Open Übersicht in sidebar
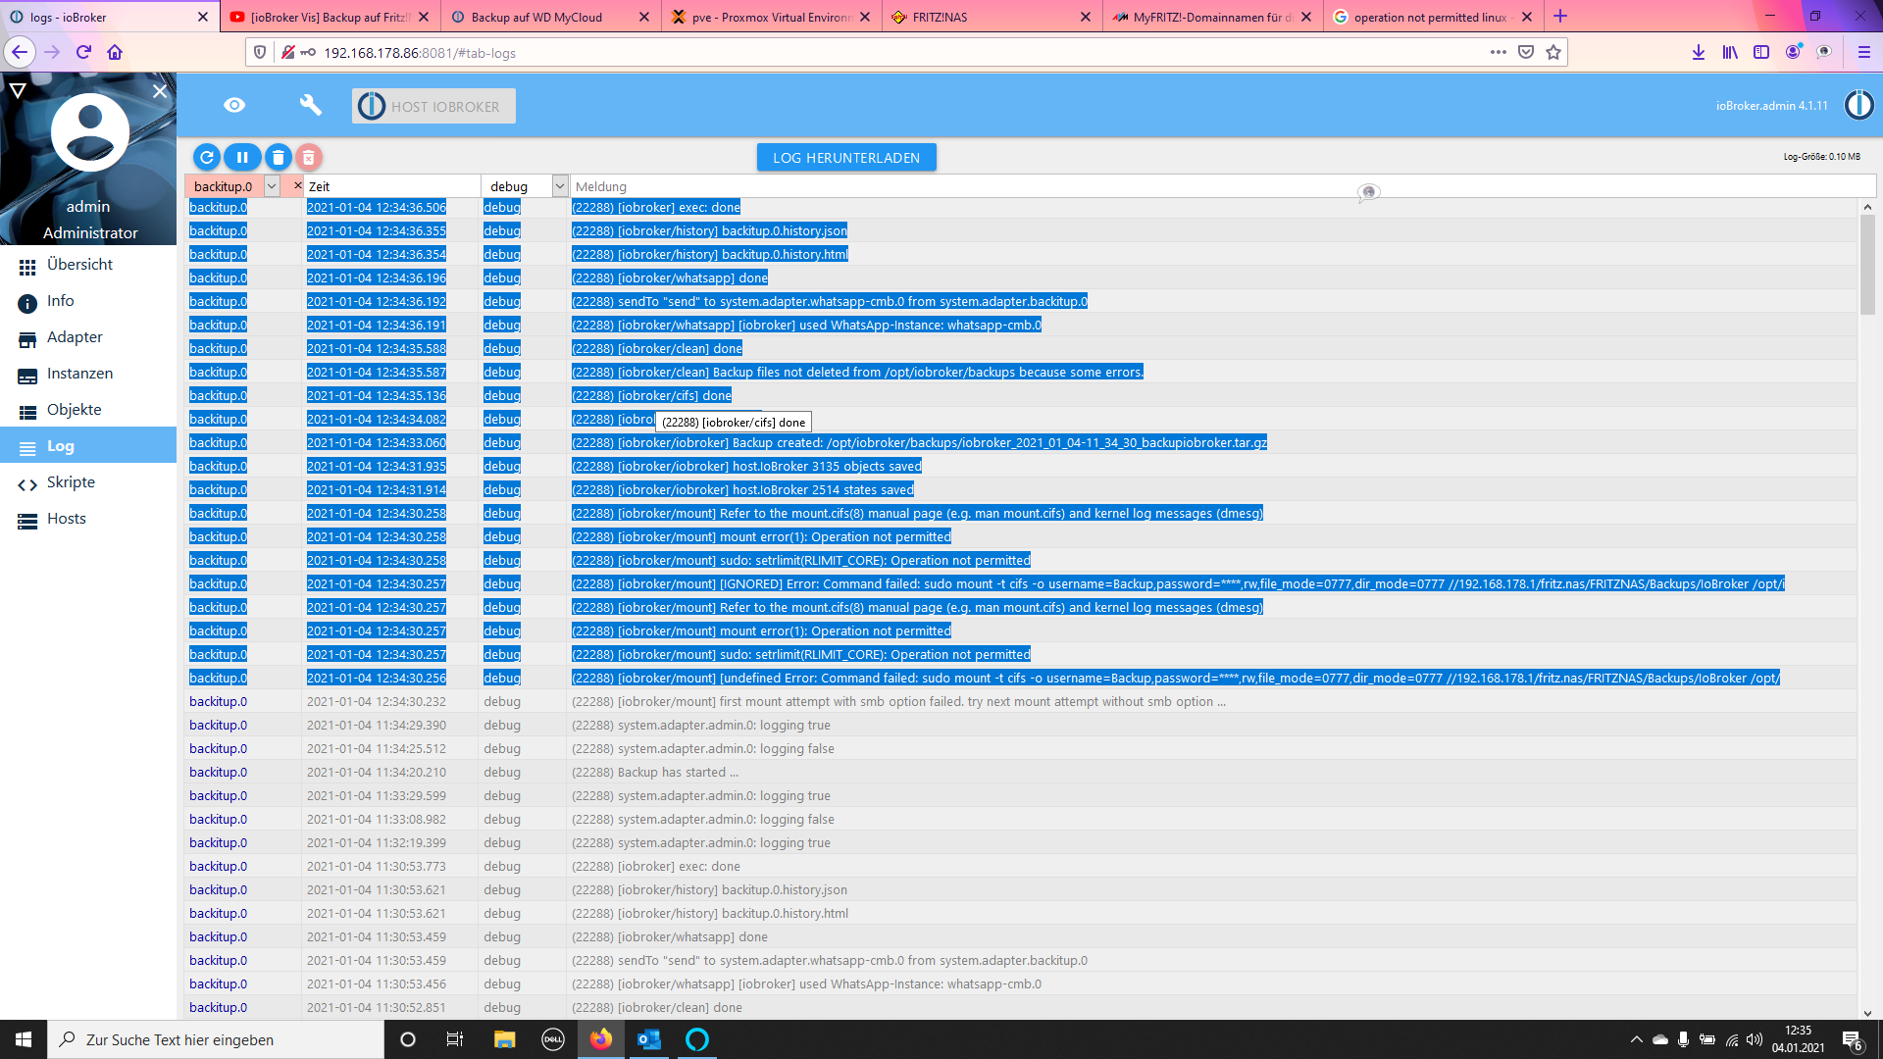Viewport: 1883px width, 1059px height. pos(88,265)
